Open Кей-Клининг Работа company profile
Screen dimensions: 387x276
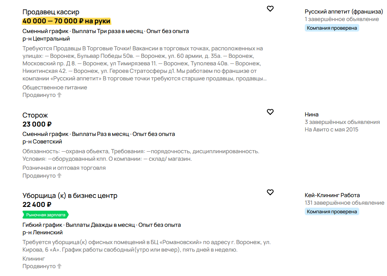pos(332,195)
